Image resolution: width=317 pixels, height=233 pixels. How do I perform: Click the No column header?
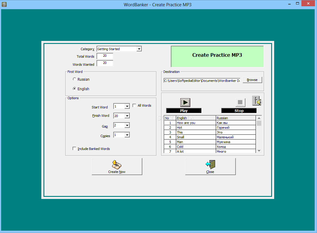170,118
